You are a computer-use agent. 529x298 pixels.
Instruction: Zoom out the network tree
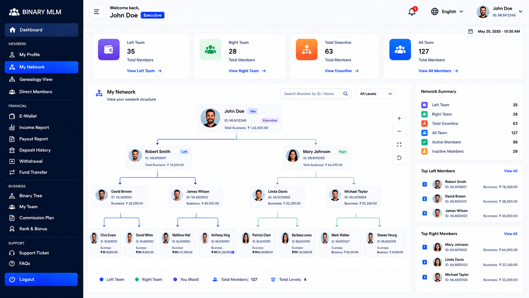(399, 131)
